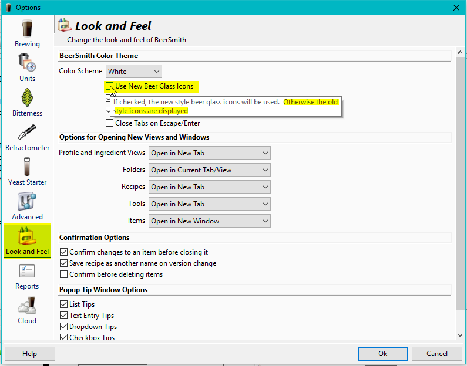
Task: Toggle the Checkbox Tips option
Action: [63, 337]
